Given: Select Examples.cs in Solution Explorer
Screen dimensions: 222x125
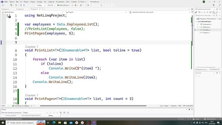Looking at the screenshot, I should pos(206,30).
